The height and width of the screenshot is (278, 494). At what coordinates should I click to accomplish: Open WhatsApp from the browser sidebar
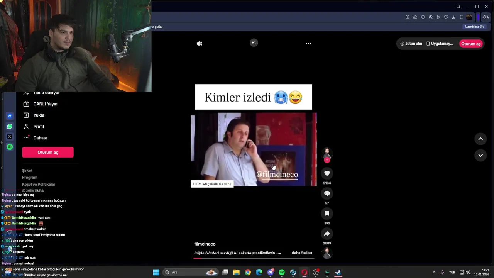10,126
